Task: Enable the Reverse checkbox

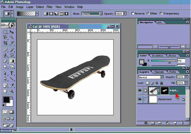Action: 133,14
